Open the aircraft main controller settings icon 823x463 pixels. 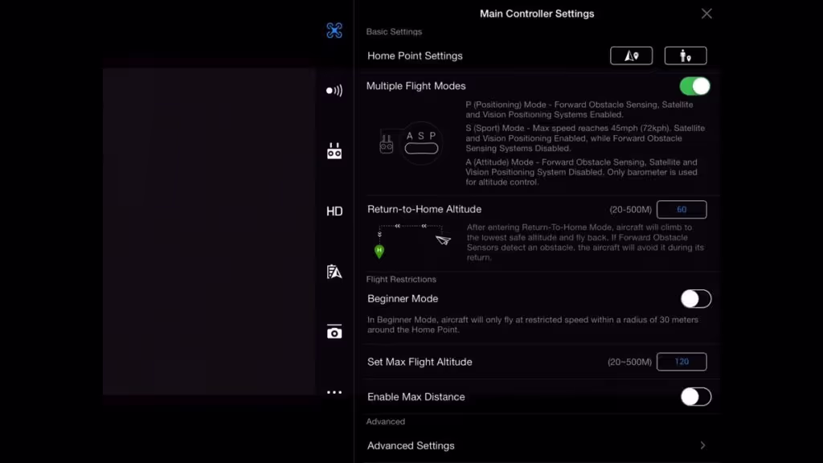pyautogui.click(x=334, y=31)
